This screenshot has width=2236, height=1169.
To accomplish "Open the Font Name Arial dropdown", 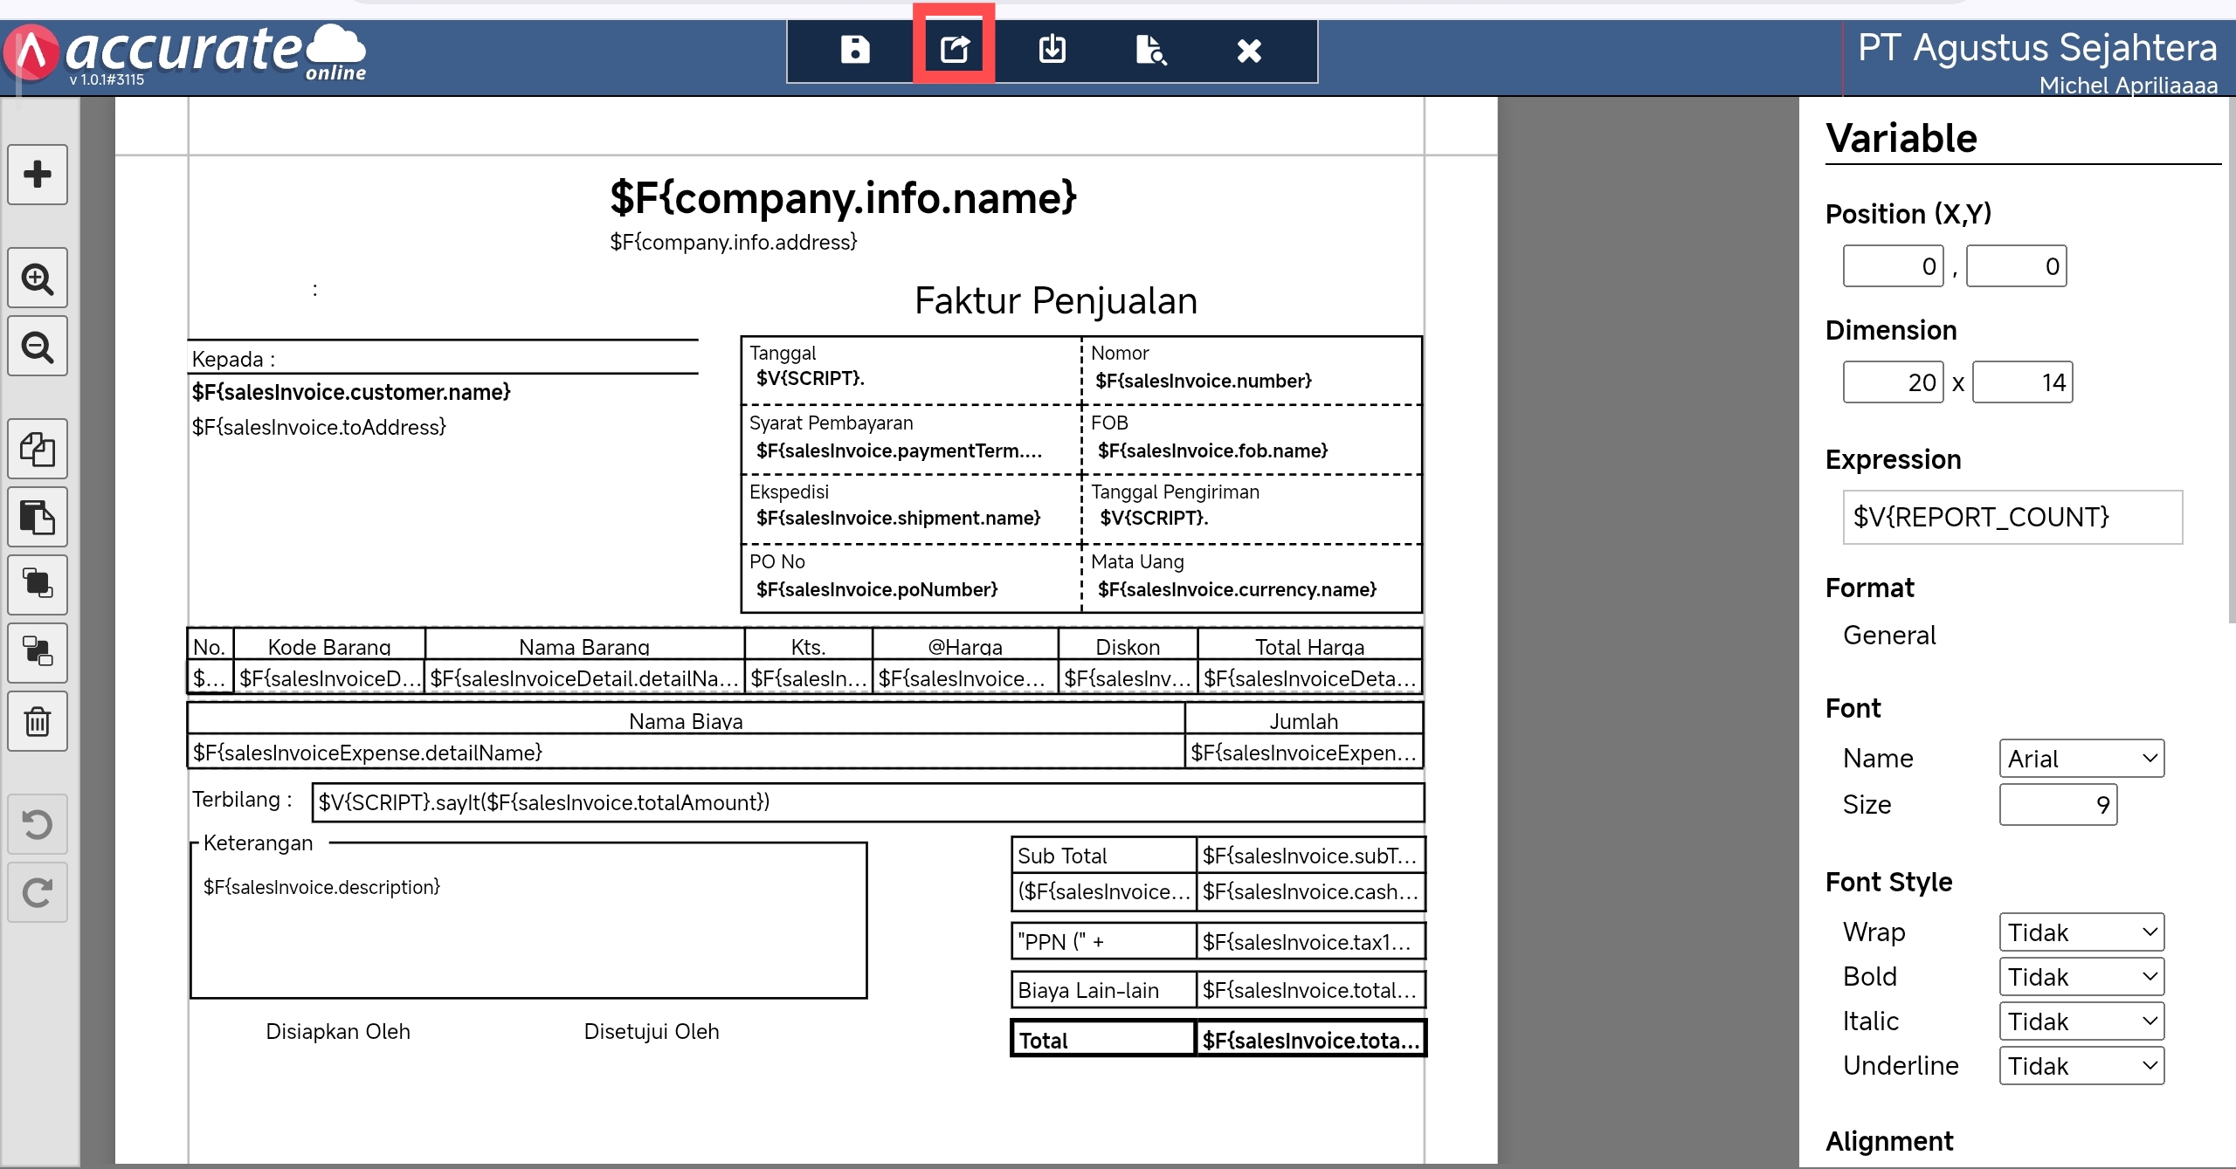I will click(x=2081, y=759).
